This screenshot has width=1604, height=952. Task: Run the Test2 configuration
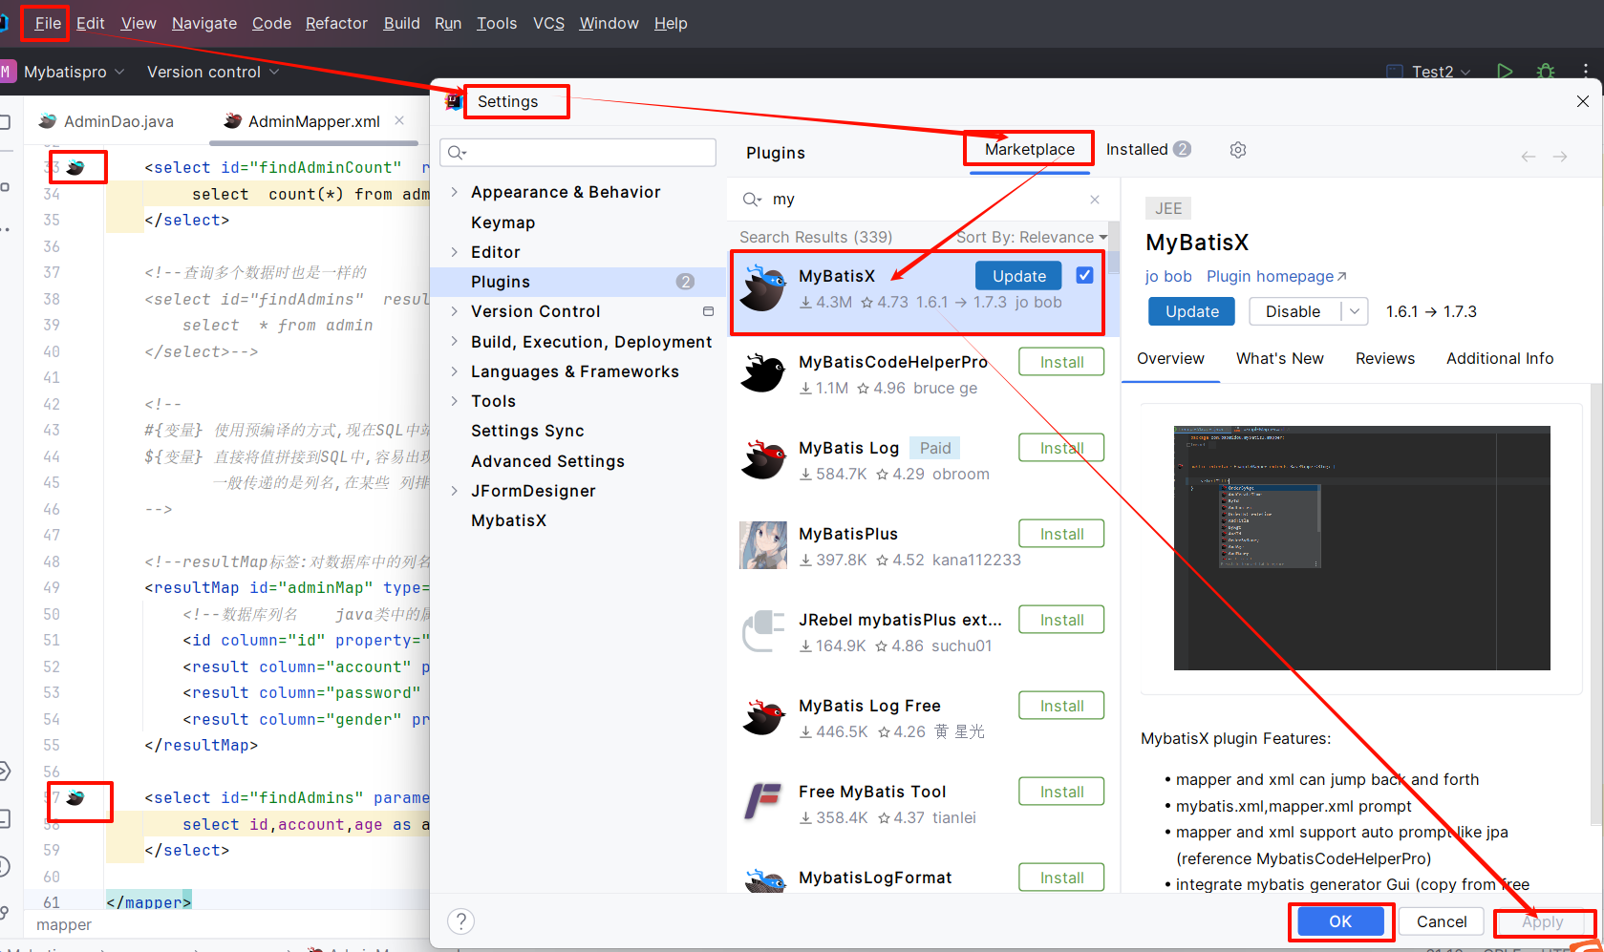pos(1505,72)
